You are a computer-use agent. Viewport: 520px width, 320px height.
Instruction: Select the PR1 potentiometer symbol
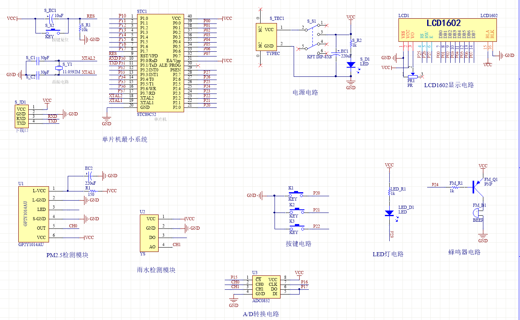[x=412, y=76]
